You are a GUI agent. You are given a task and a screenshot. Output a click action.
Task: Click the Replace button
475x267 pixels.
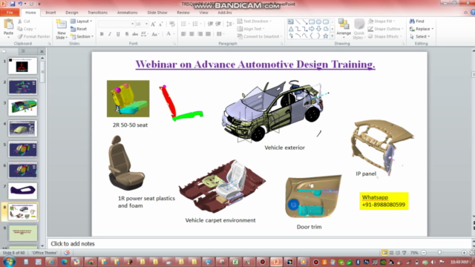[422, 29]
